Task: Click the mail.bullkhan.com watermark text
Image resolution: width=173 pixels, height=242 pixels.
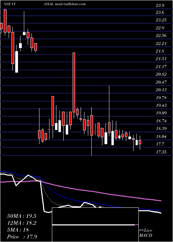Action: tap(70, 4)
